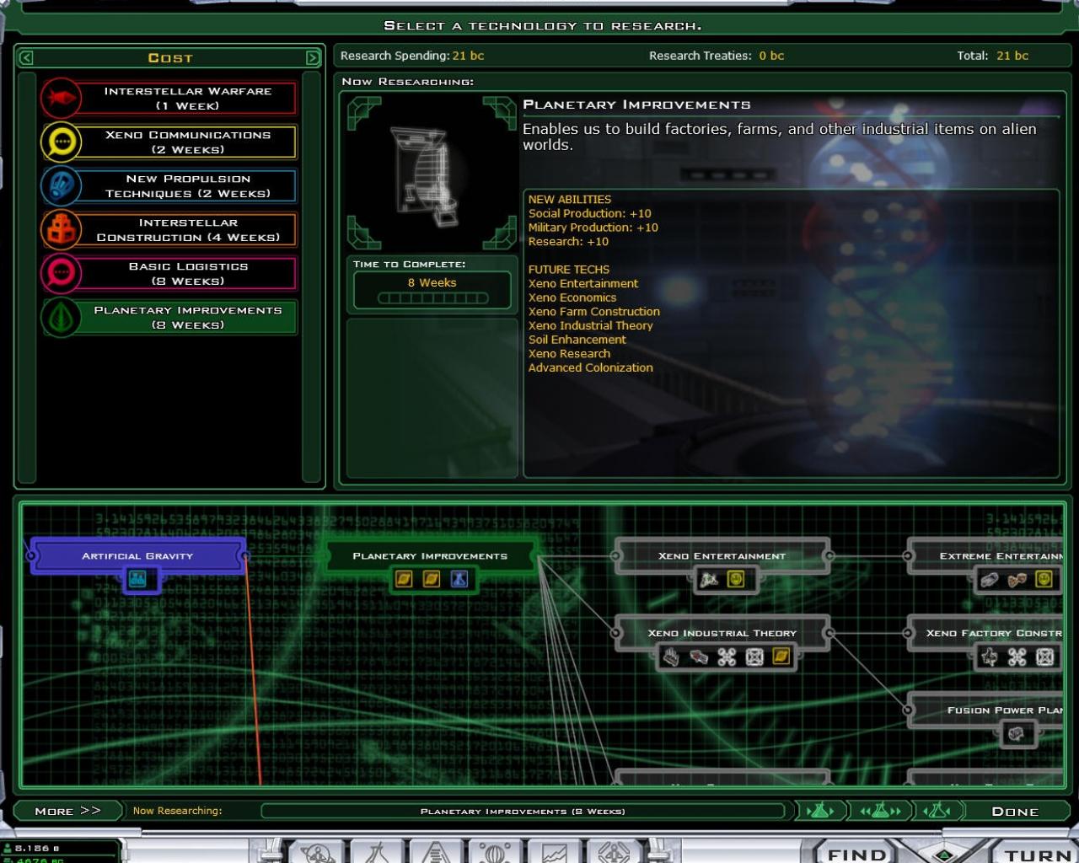Select the Interstellar Warfare red fish icon

pos(60,98)
